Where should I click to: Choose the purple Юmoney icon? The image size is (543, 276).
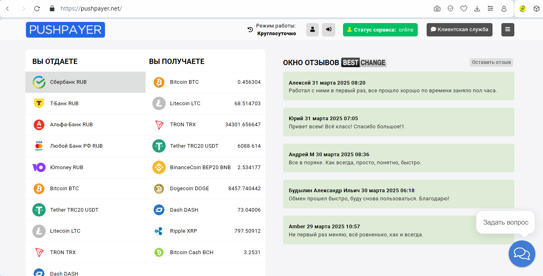[39, 168]
